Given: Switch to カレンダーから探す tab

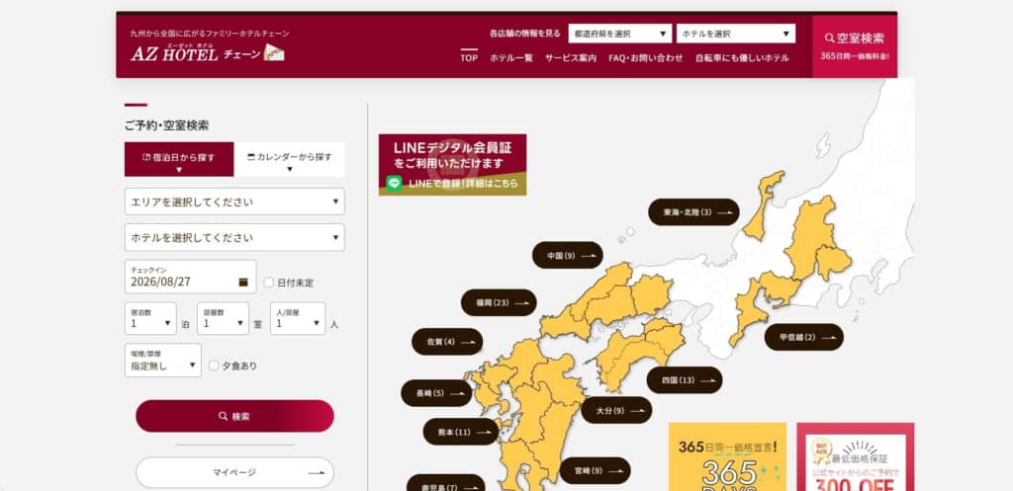Looking at the screenshot, I should [290, 159].
